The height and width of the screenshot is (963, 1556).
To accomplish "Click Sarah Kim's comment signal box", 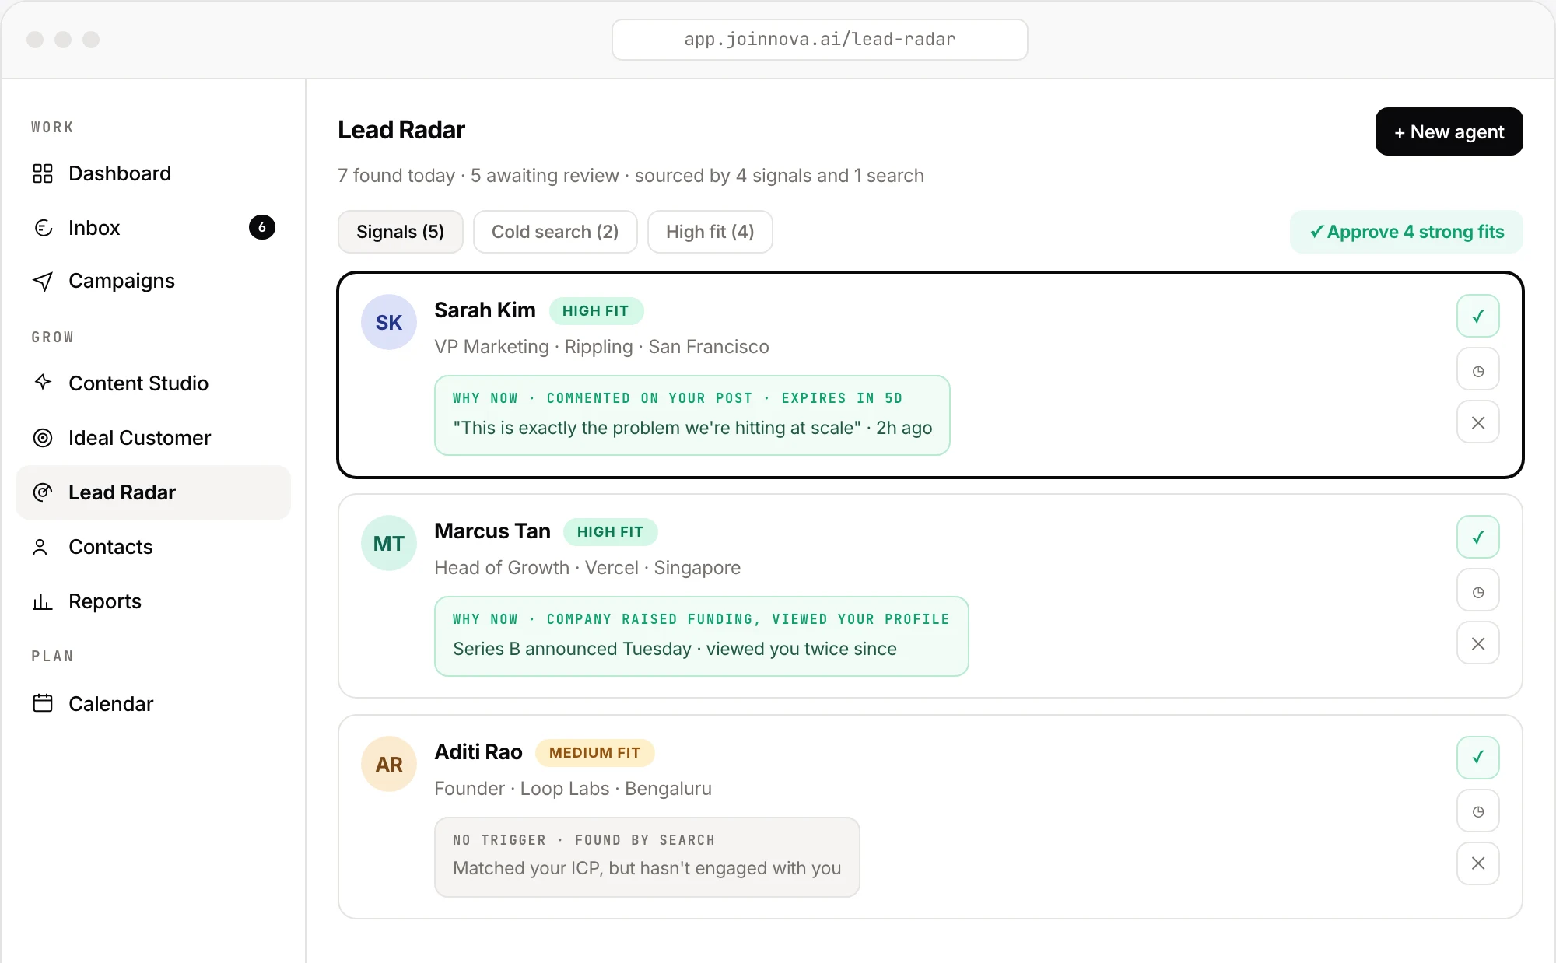I will (692, 415).
